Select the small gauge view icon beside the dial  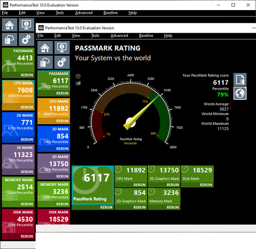coord(78,76)
